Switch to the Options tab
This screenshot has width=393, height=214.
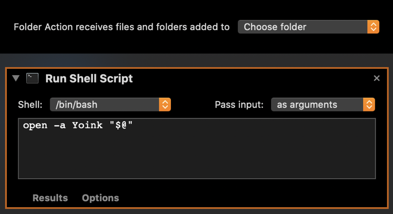point(101,198)
